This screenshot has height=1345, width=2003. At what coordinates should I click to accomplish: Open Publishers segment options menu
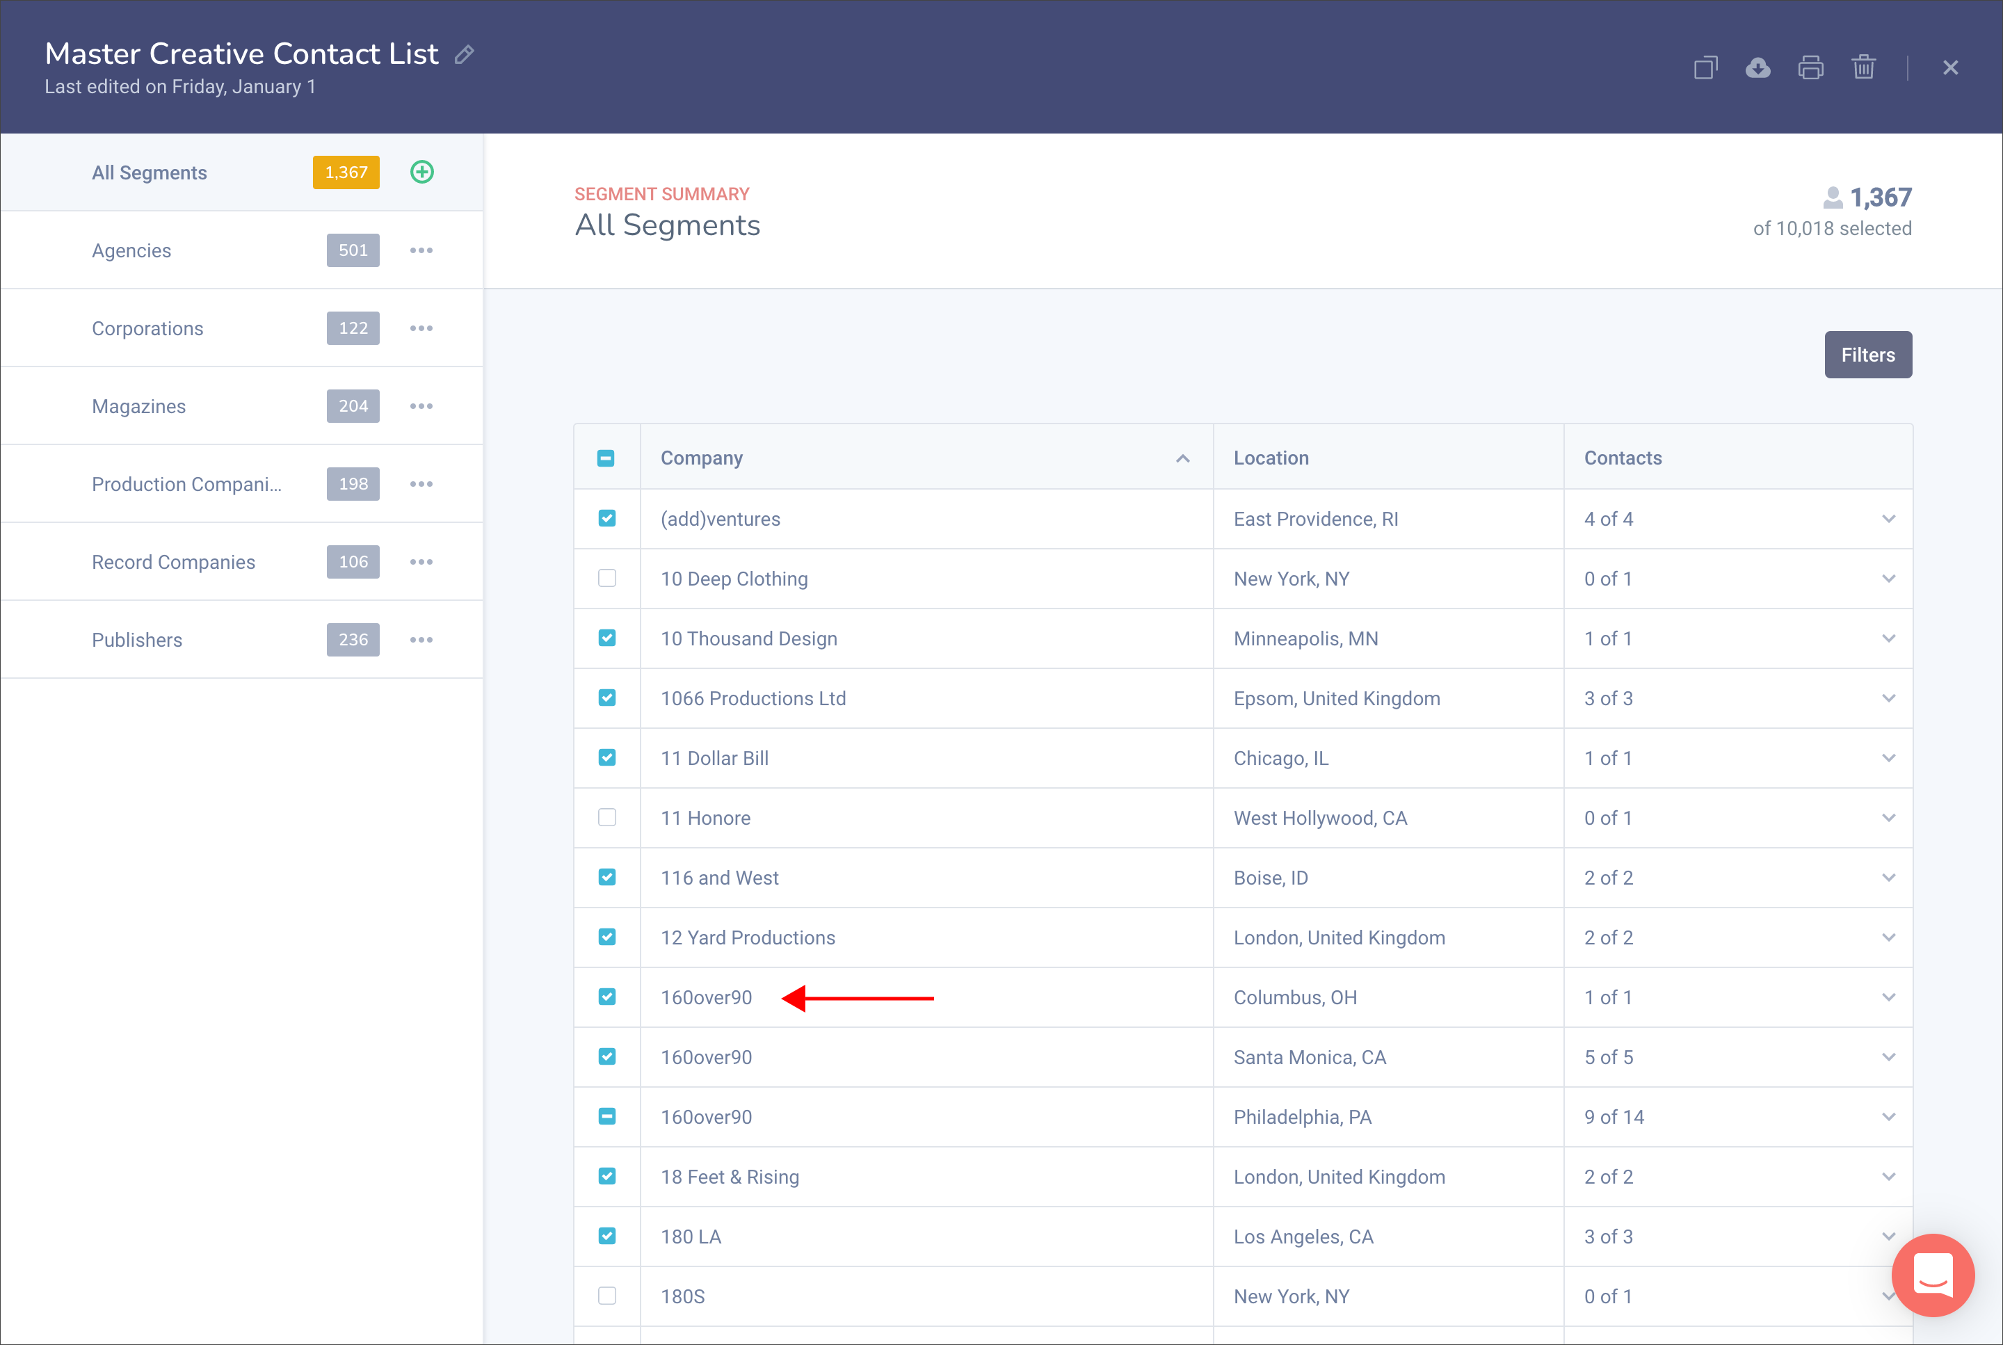(421, 640)
